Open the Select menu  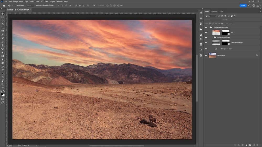(x=32, y=2)
